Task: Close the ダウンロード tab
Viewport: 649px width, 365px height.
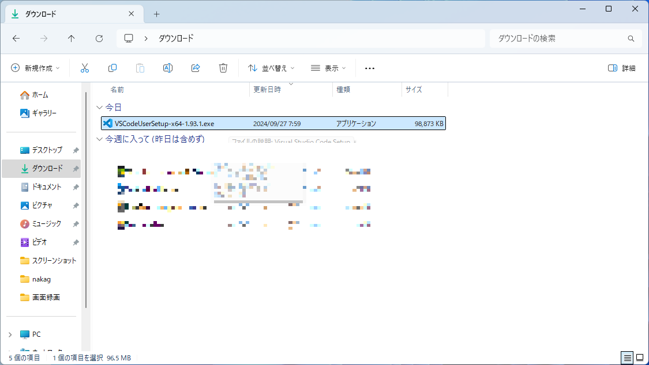Action: pyautogui.click(x=131, y=14)
